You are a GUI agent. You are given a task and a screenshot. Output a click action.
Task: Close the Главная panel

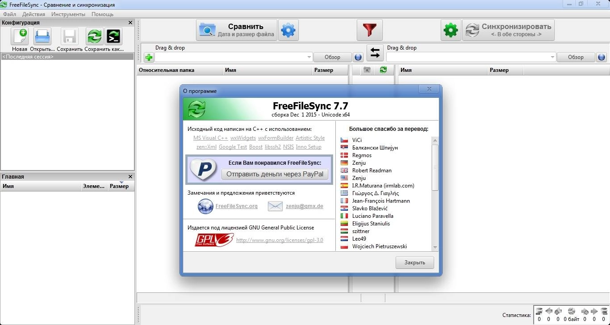130,176
